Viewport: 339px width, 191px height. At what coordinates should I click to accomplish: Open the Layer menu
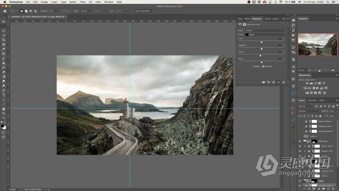(x=54, y=2)
